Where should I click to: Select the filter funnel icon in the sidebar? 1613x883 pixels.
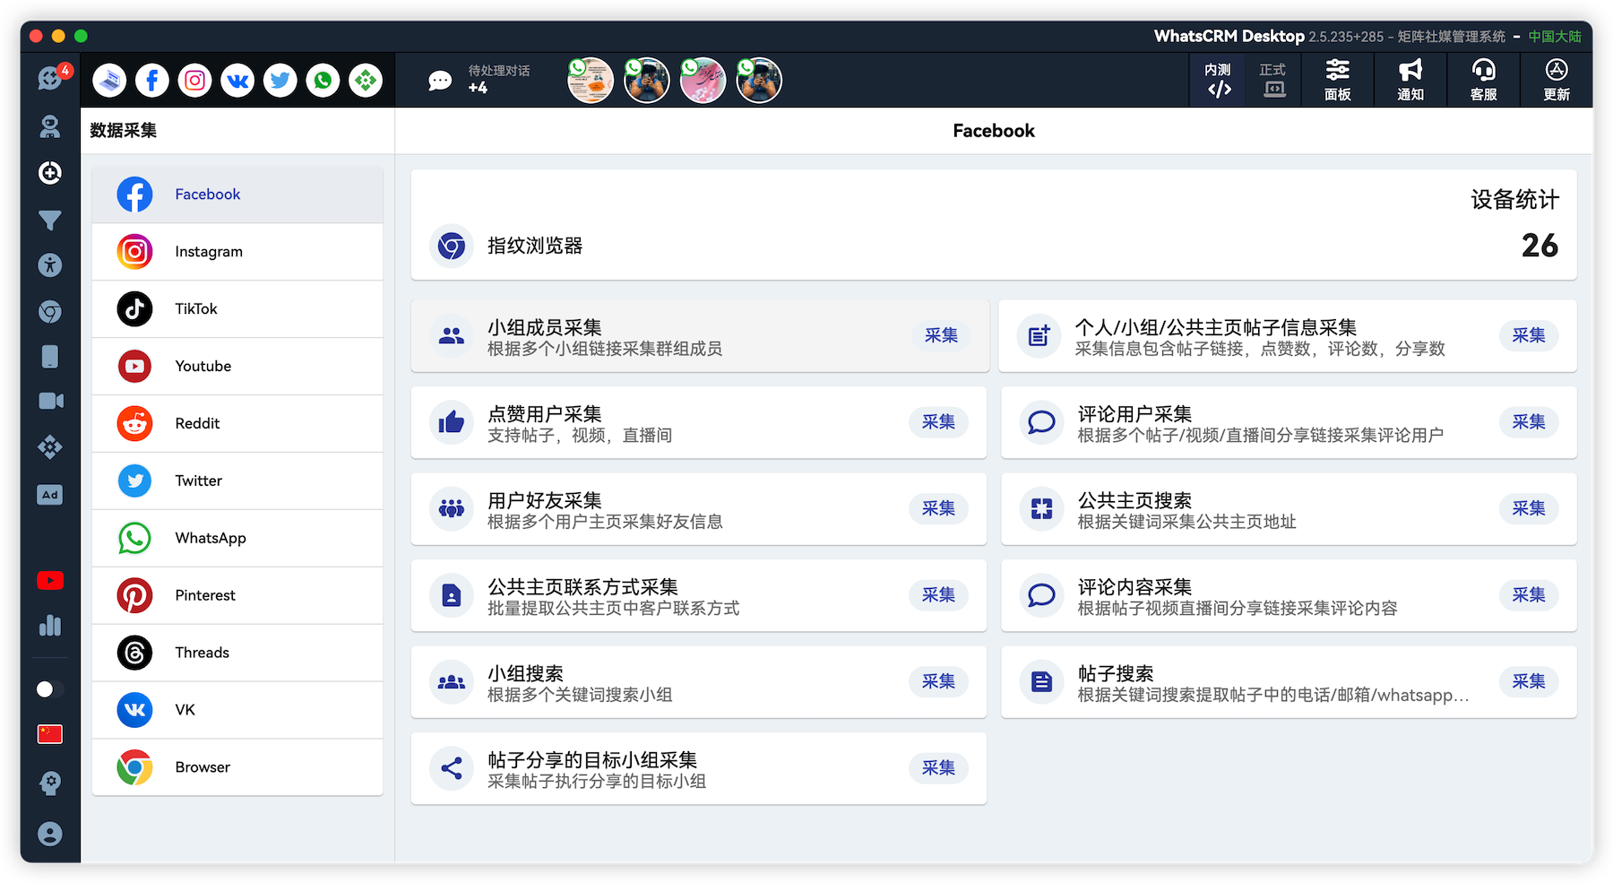click(x=50, y=220)
